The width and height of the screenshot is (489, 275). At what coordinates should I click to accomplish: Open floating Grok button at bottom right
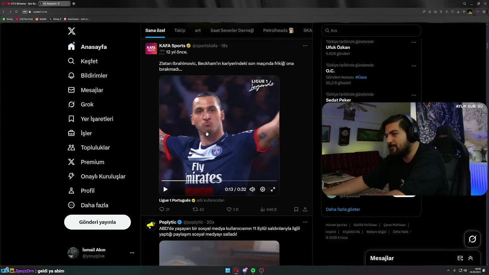473,239
